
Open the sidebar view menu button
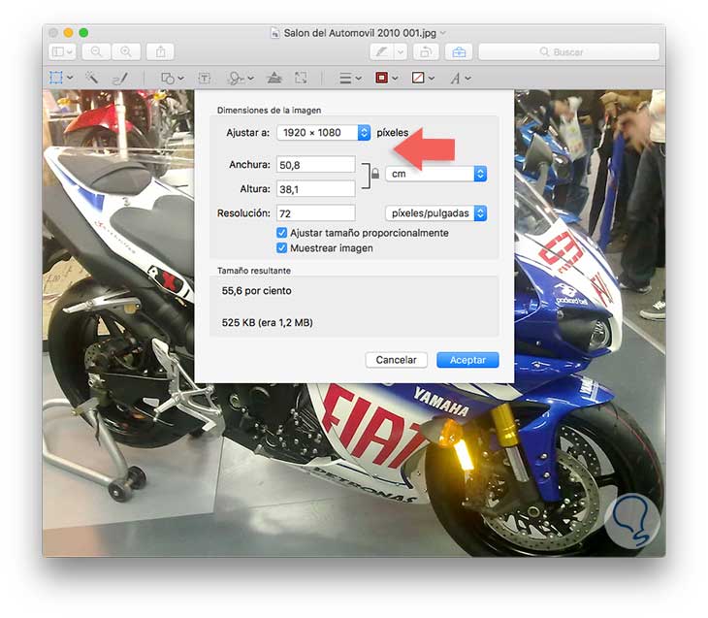[x=62, y=52]
